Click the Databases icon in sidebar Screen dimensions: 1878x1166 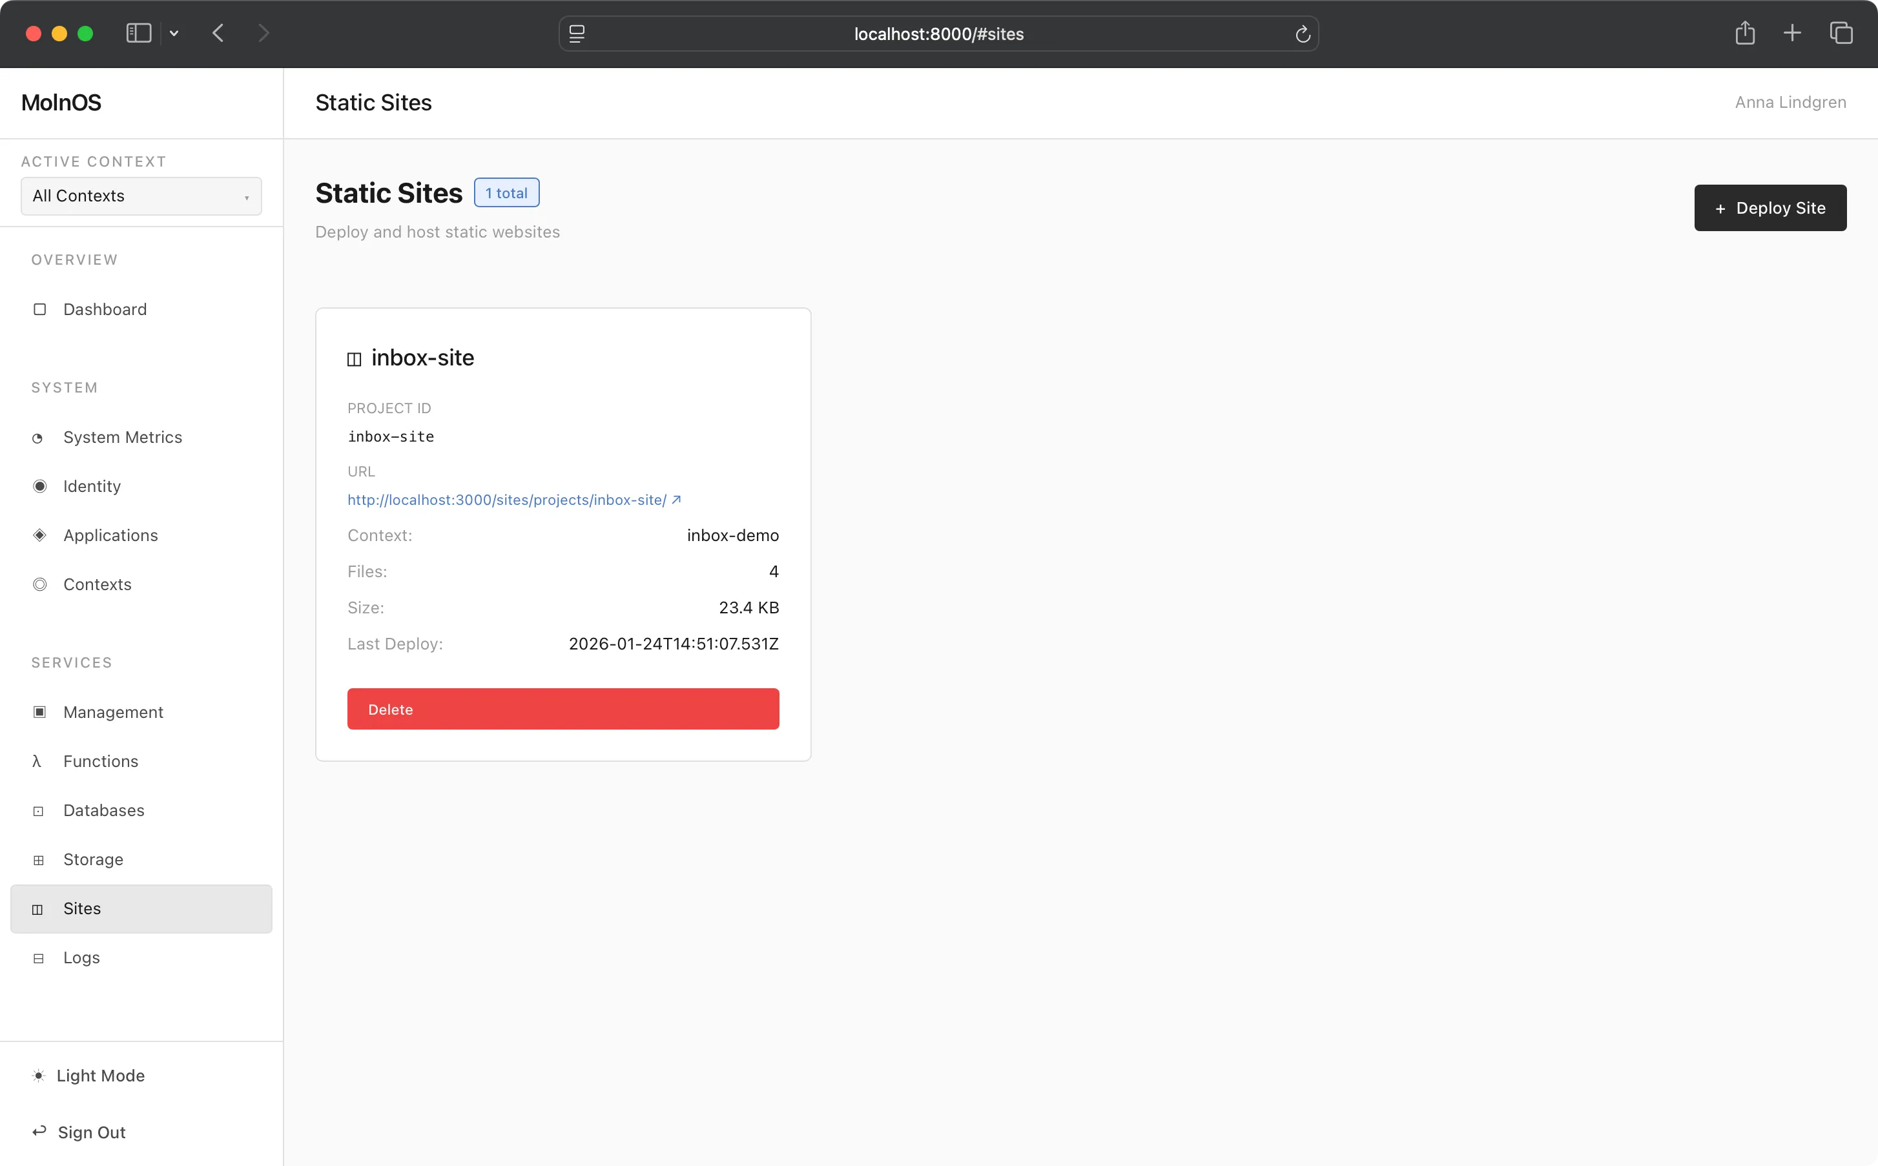click(39, 810)
